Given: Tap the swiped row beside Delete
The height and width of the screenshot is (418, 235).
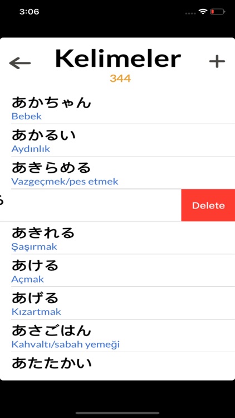Looking at the screenshot, I should (x=91, y=205).
